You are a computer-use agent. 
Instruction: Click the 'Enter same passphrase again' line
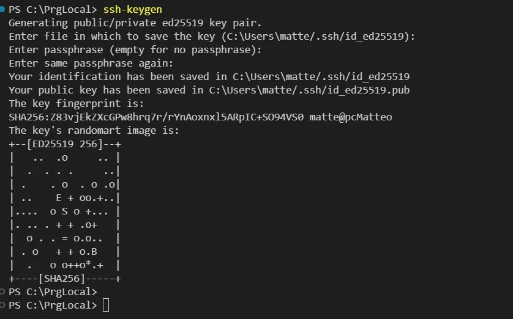[91, 64]
